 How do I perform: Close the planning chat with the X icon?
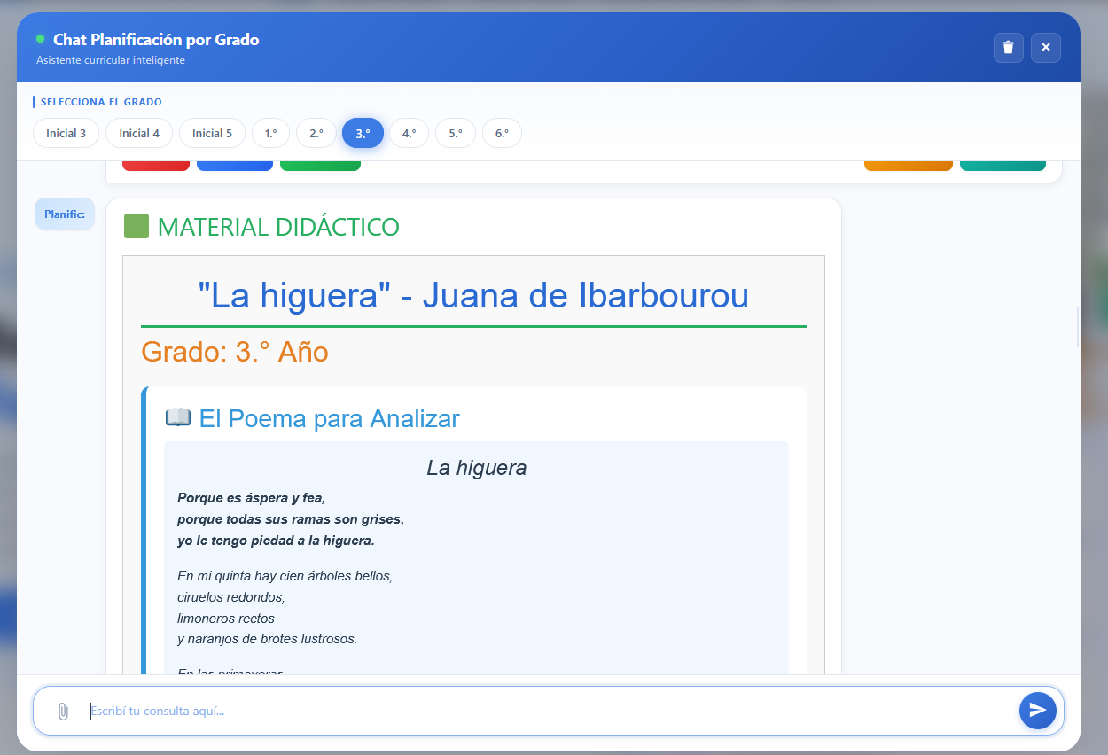pos(1046,48)
